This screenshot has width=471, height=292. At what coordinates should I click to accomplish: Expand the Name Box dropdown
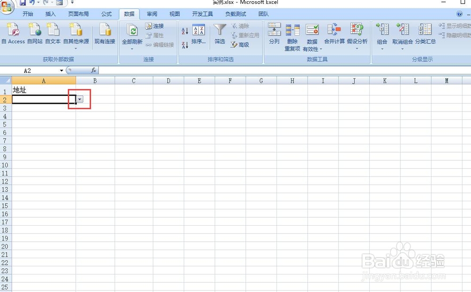point(62,71)
